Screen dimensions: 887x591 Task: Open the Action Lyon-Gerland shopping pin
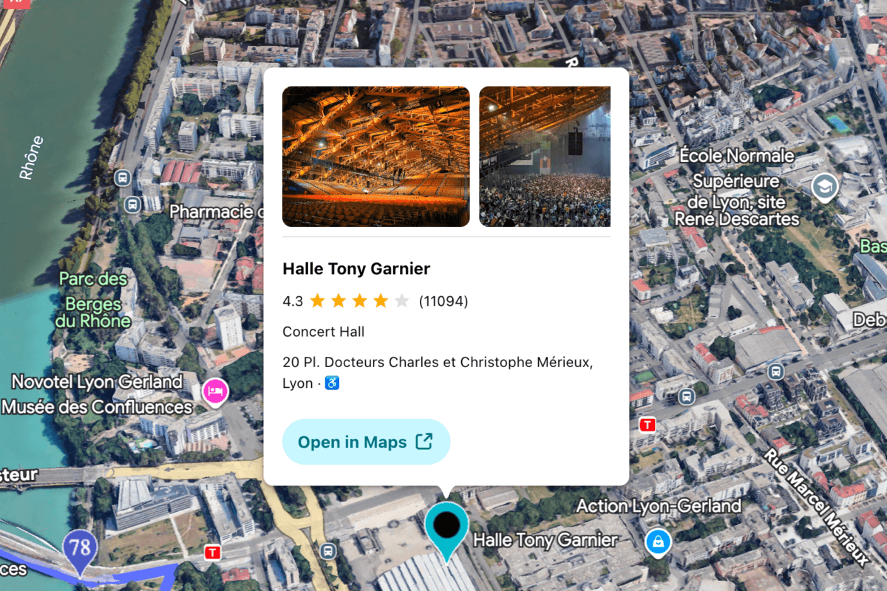click(656, 542)
